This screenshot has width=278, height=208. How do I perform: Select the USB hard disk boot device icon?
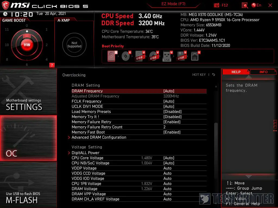140,56
